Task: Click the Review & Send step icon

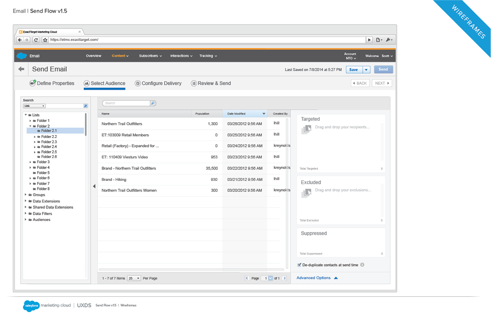Action: 194,83
